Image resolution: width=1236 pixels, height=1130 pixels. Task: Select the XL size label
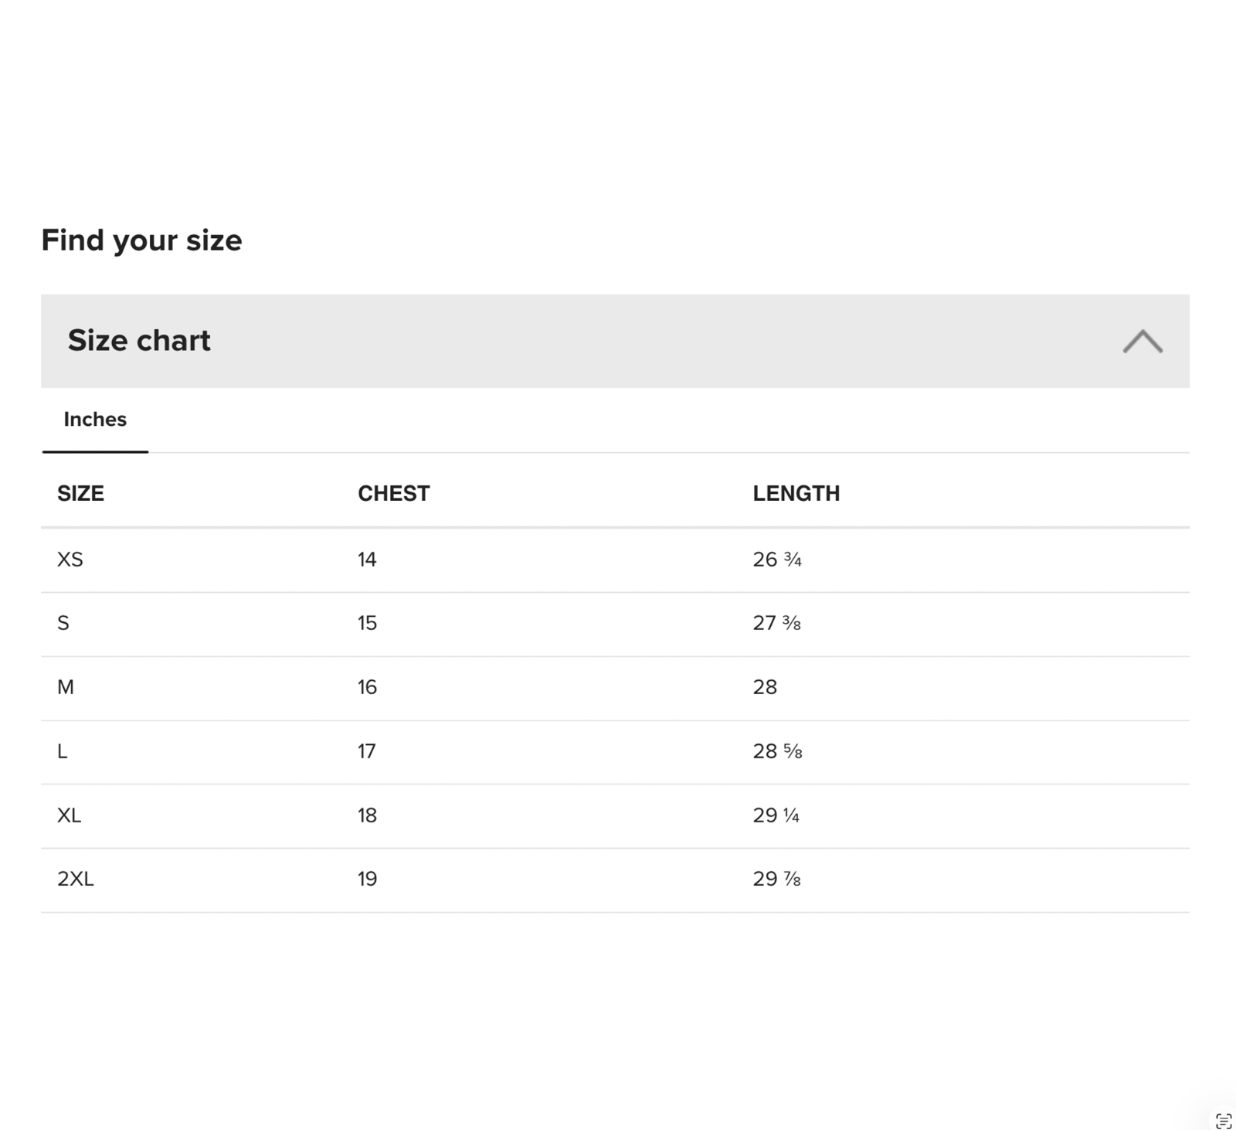70,815
